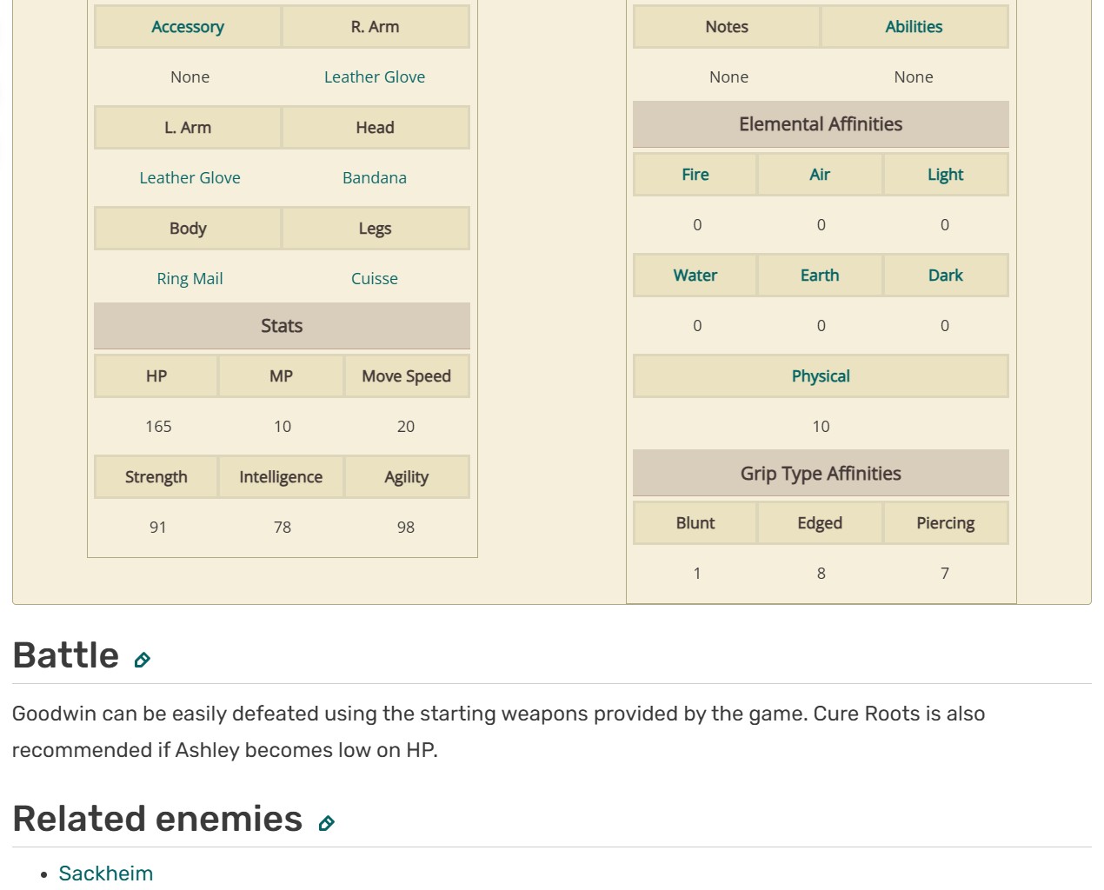Viewport: 1104px width, 890px height.
Task: Select the Edged column header
Action: click(820, 523)
